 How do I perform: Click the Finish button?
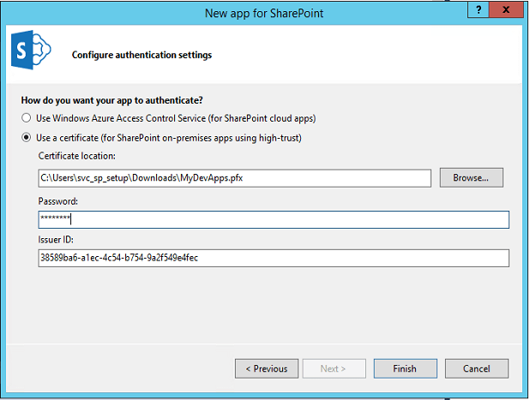[406, 368]
